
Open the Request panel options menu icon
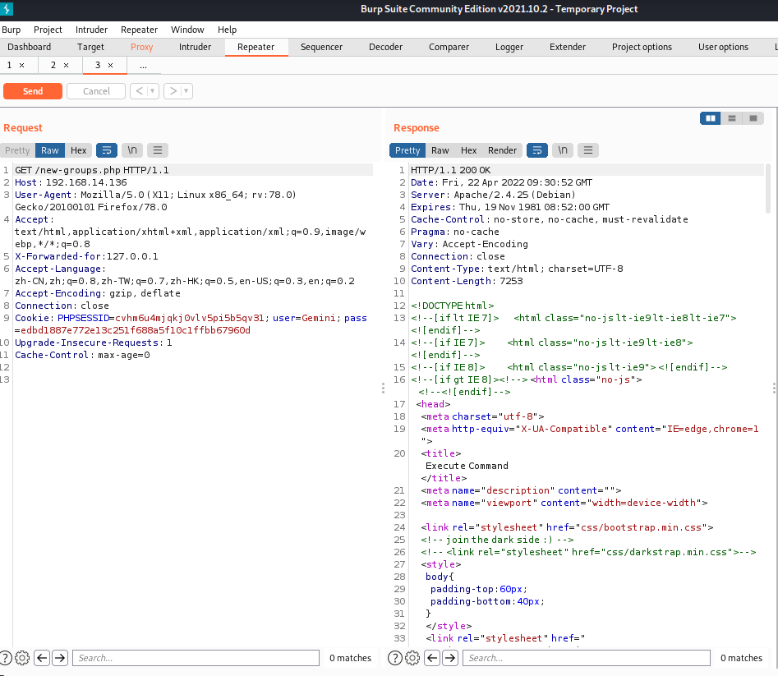coord(158,150)
